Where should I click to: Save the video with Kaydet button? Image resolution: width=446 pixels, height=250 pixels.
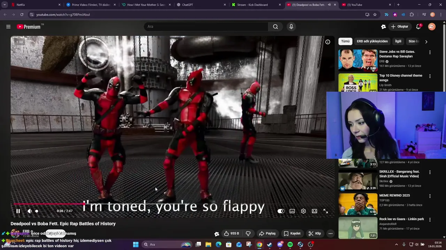[x=292, y=234]
